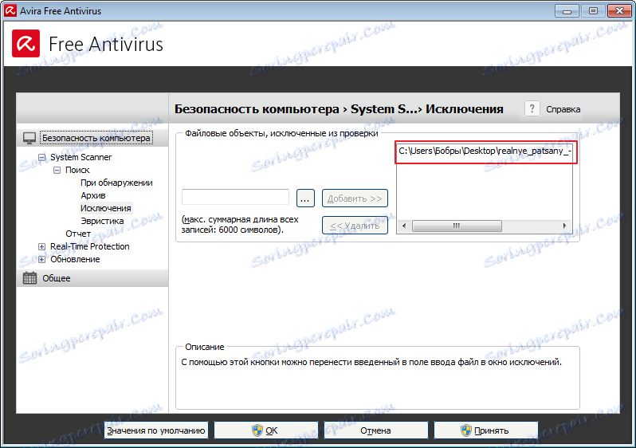Collapse the Поиск tree node
This screenshot has height=448, width=636.
(57, 170)
